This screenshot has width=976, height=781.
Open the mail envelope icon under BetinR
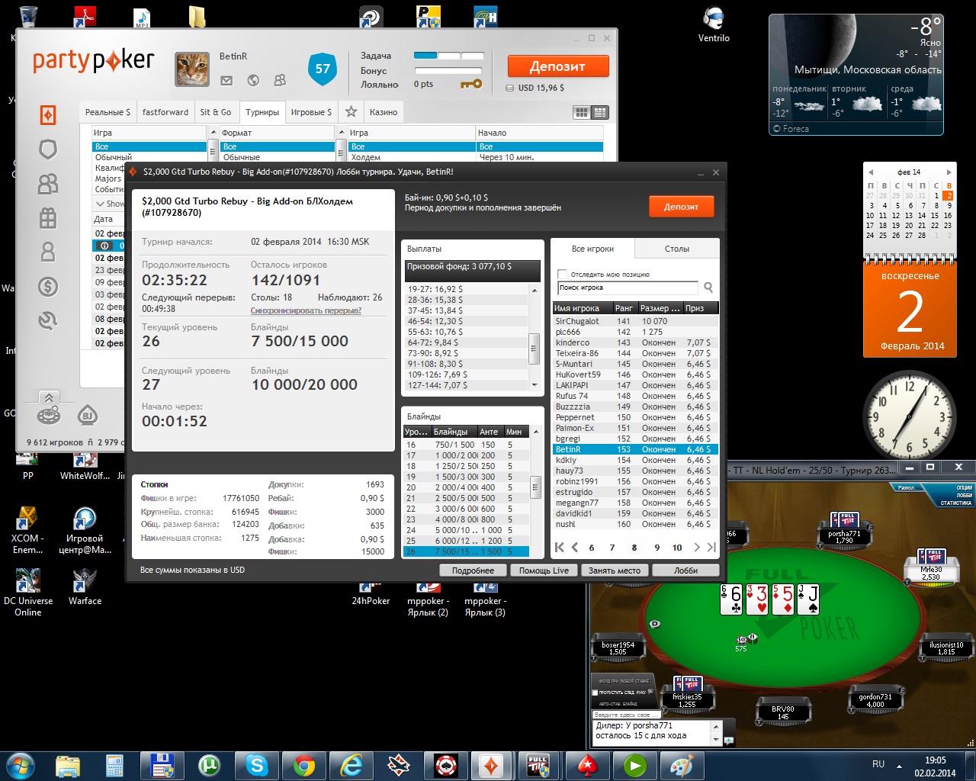(226, 80)
